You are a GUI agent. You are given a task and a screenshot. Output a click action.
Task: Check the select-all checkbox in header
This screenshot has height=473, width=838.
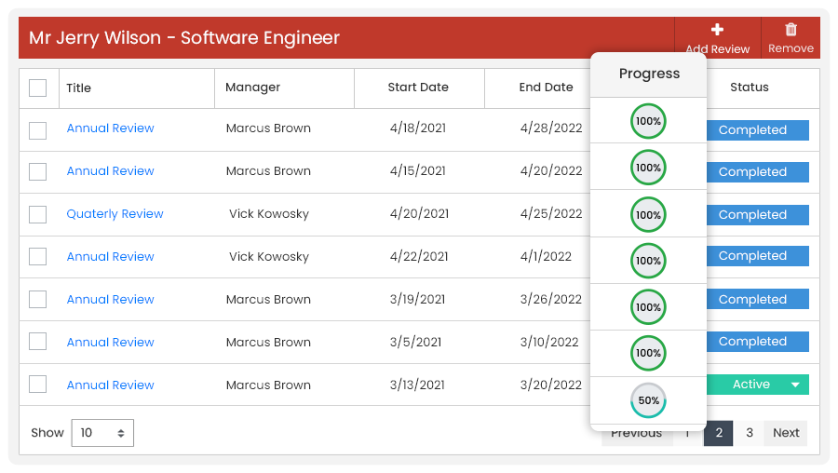click(38, 88)
